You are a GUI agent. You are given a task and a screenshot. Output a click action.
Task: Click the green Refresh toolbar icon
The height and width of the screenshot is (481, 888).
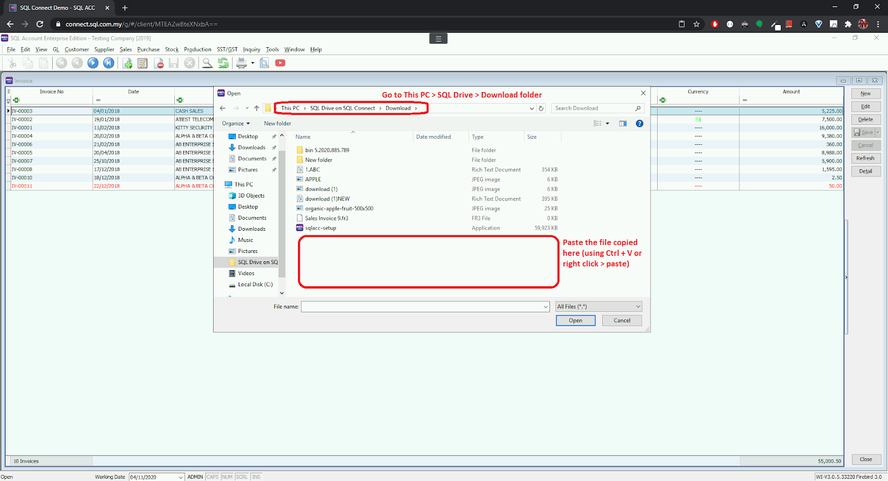[223, 63]
